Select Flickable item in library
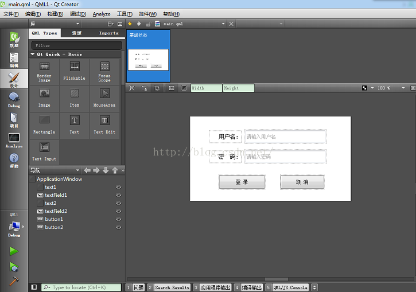 74,72
